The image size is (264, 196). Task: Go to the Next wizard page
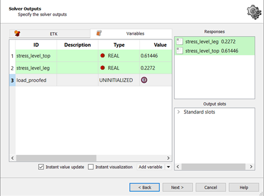pyautogui.click(x=177, y=188)
